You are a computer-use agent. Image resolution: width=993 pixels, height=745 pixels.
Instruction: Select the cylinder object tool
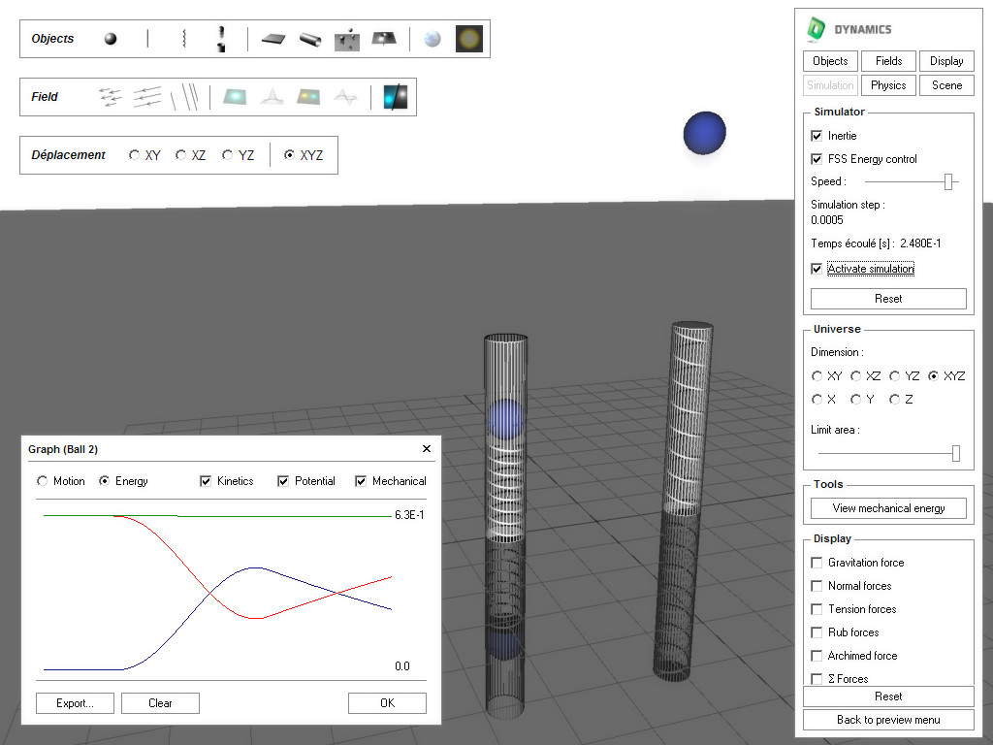coord(311,39)
